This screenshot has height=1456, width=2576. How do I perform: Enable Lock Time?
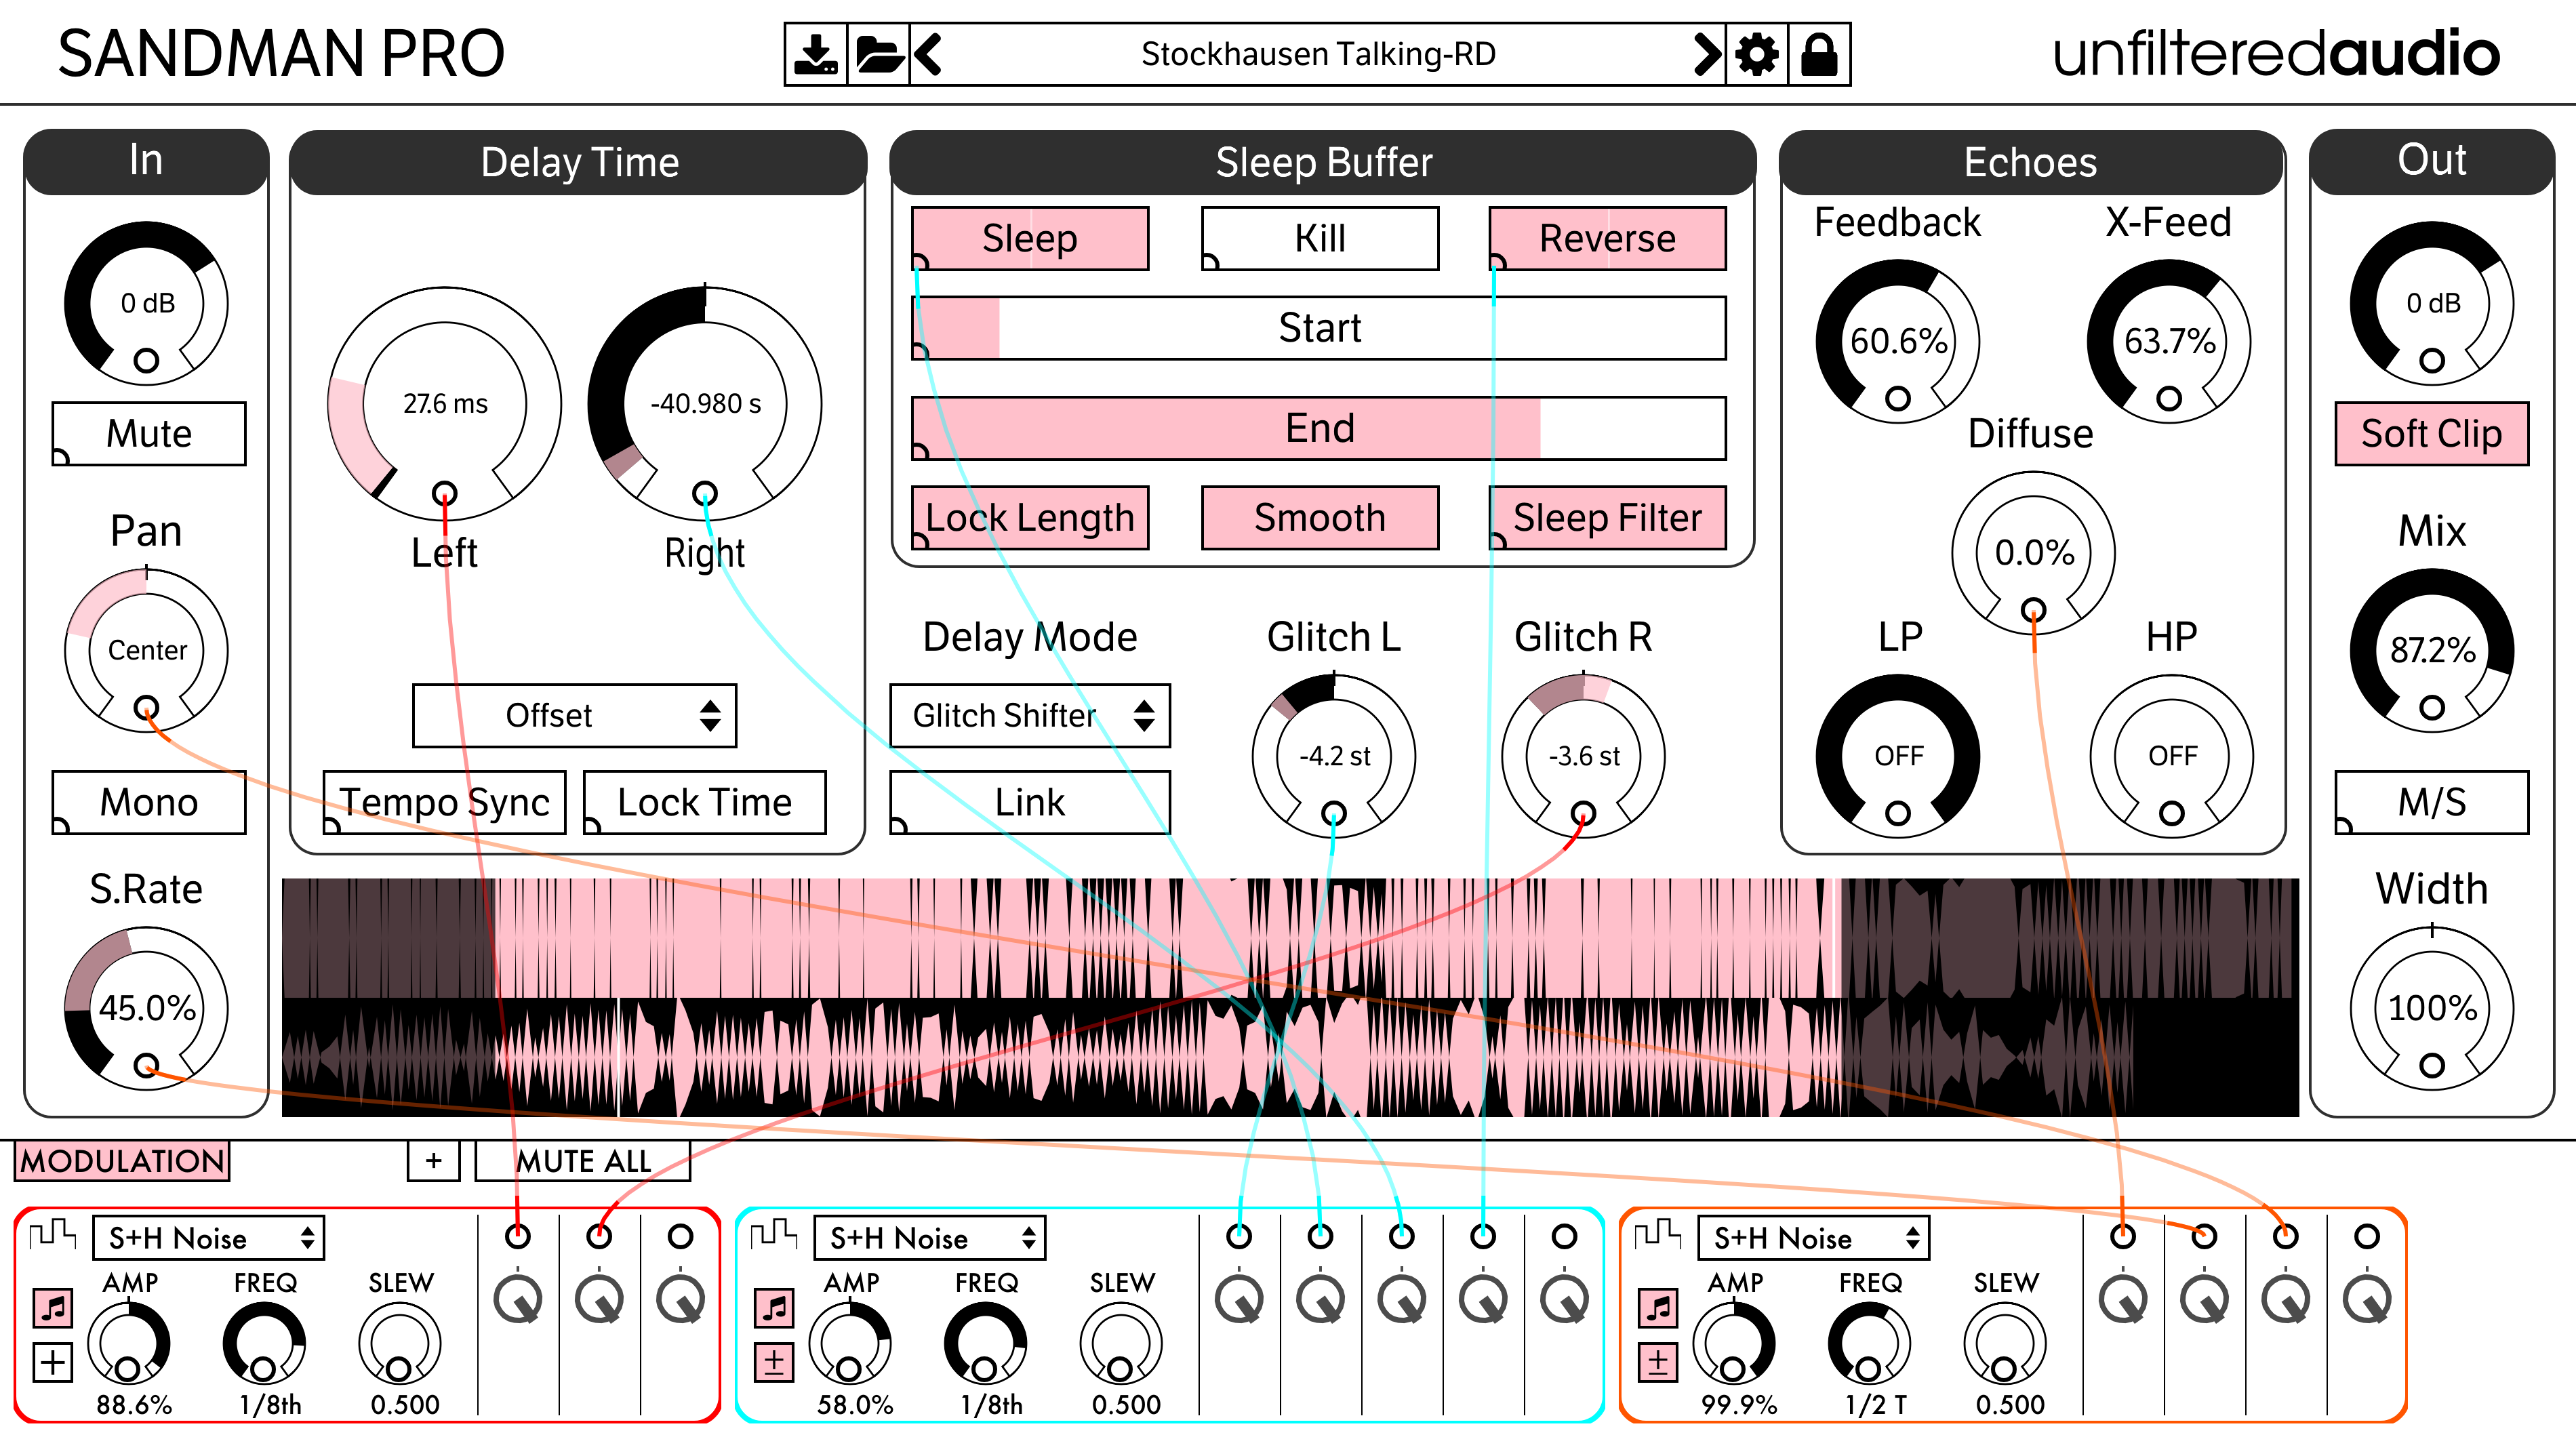(x=705, y=802)
